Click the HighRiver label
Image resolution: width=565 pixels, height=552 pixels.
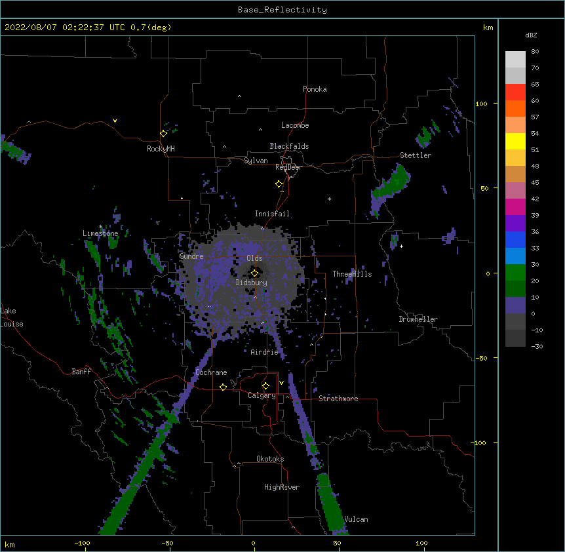click(x=282, y=487)
